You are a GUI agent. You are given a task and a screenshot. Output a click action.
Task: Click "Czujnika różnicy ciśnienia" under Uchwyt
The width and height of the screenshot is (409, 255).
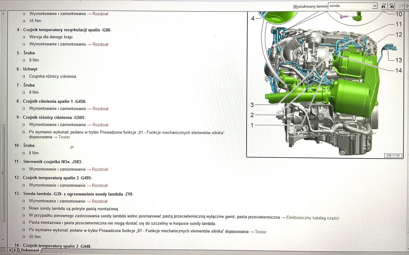(x=52, y=76)
